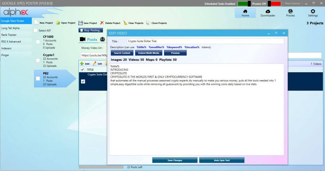Image resolution: width=325 pixels, height=171 pixels.
Task: Click inside the description text area
Action: 196,109
